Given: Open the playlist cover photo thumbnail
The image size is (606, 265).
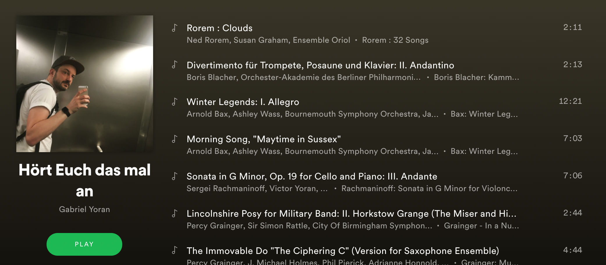Looking at the screenshot, I should tap(85, 84).
